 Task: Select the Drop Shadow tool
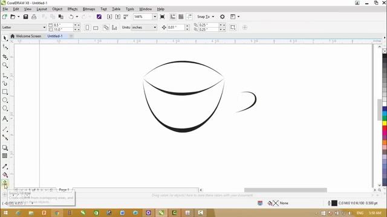(x=5, y=148)
